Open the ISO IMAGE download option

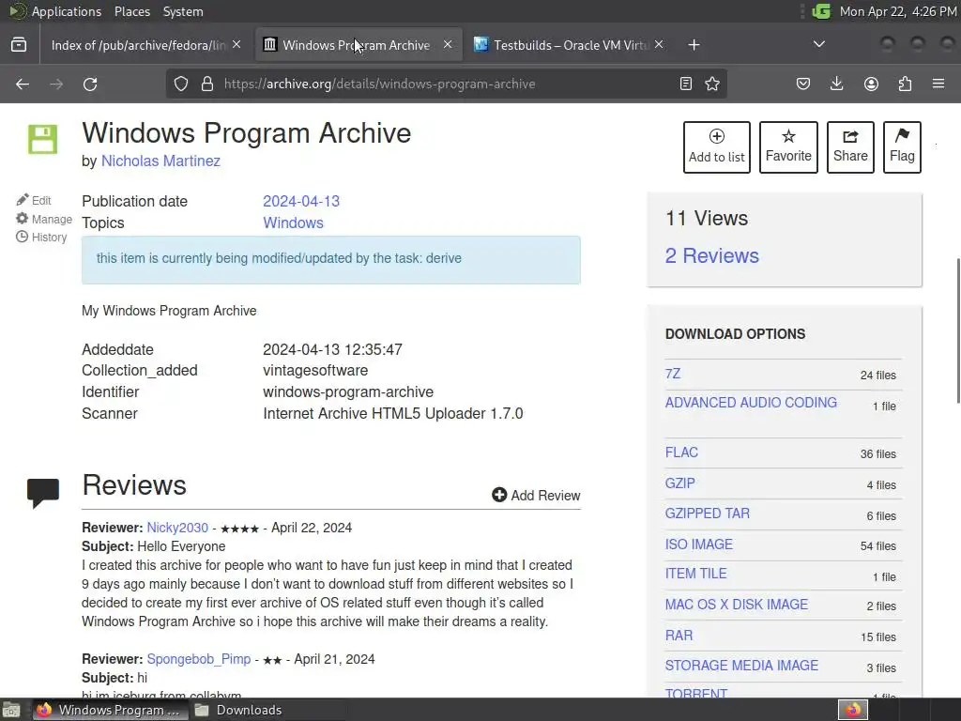698,545
